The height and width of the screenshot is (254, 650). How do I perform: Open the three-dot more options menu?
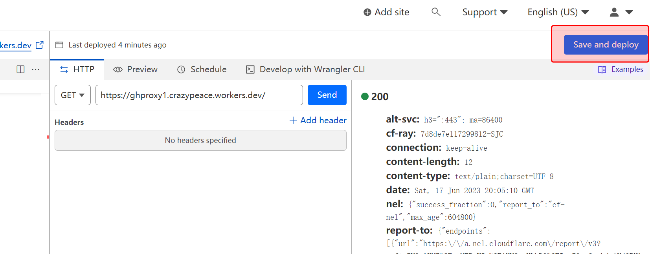coord(36,69)
